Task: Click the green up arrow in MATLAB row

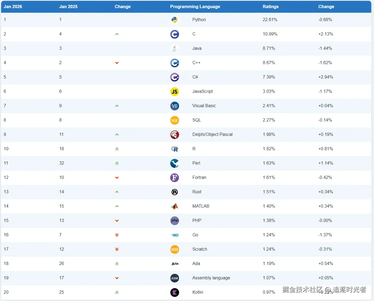Action: (x=117, y=206)
